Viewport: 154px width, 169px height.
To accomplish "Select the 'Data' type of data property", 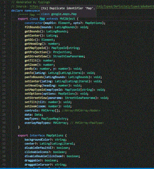I will [38, 115].
